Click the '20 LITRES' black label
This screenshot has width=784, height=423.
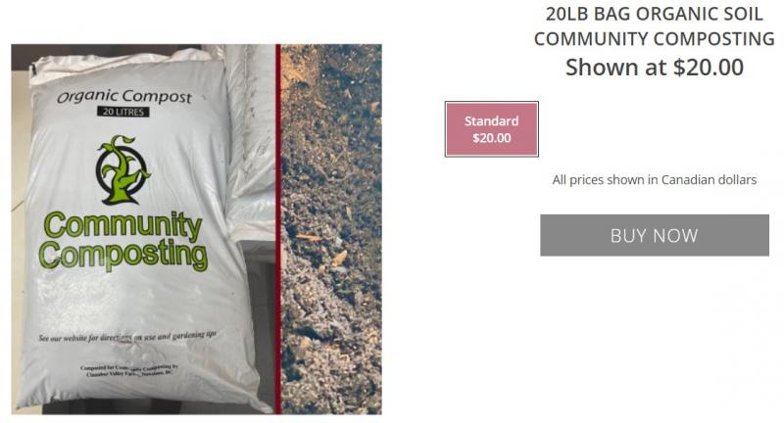[x=123, y=112]
